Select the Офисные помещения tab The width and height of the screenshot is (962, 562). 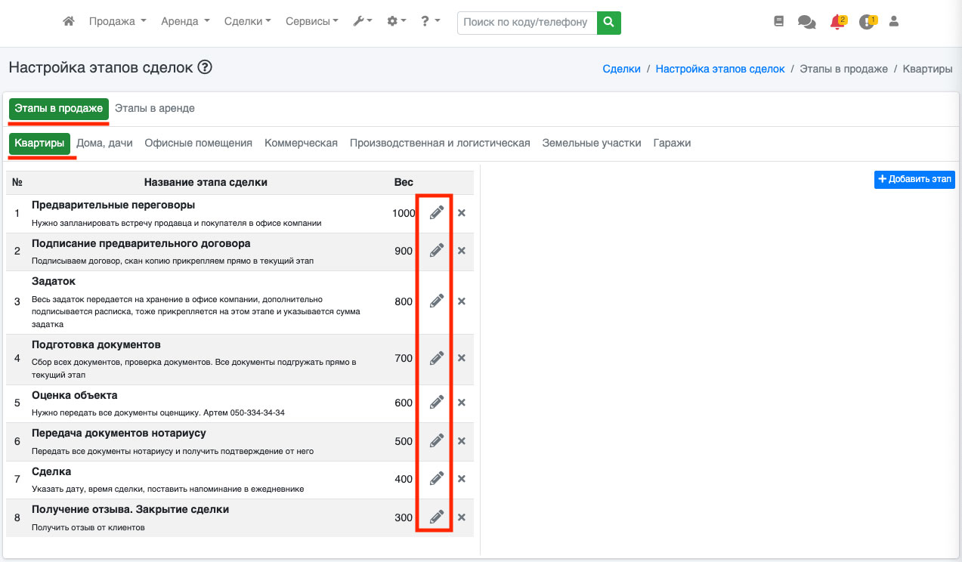199,143
